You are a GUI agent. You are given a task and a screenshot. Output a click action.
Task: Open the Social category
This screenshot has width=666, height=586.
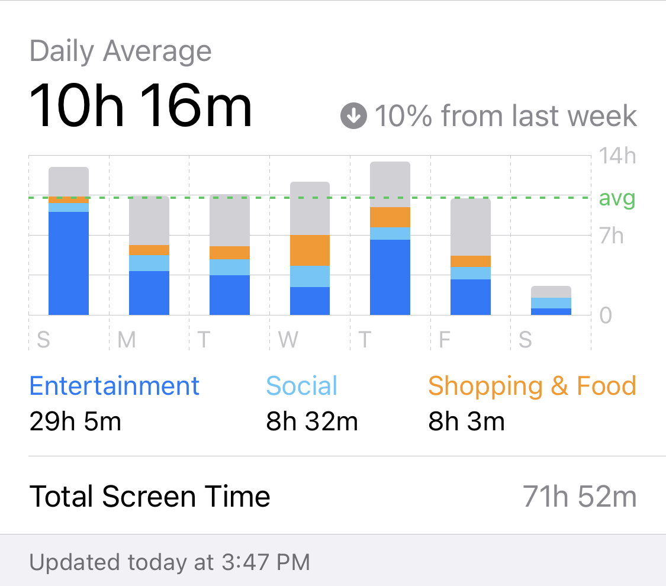tap(301, 386)
